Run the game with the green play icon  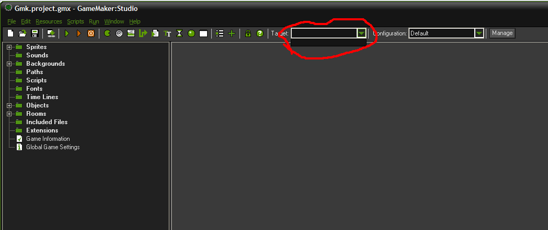click(x=67, y=33)
